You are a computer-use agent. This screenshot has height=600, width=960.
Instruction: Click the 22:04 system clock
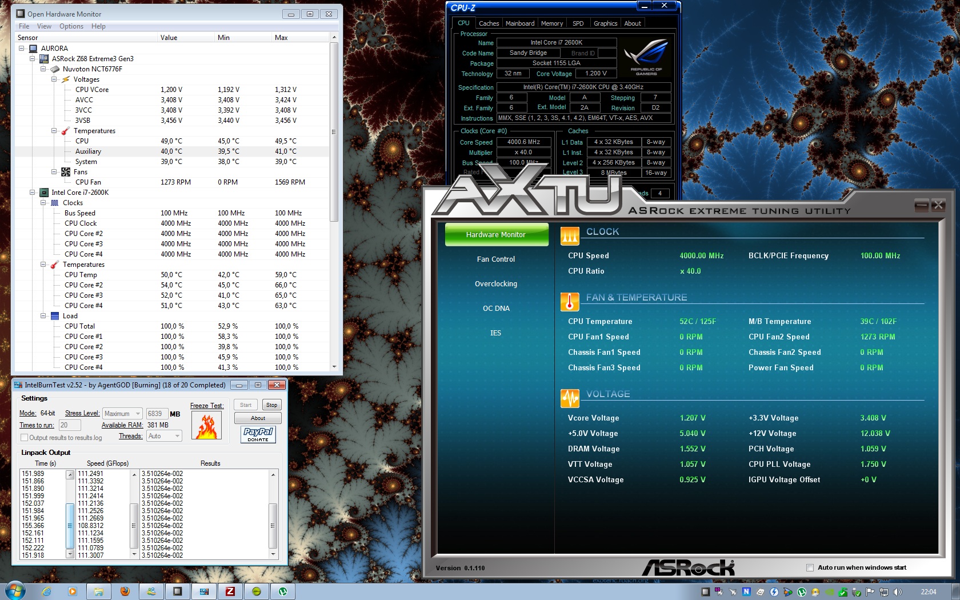(929, 592)
